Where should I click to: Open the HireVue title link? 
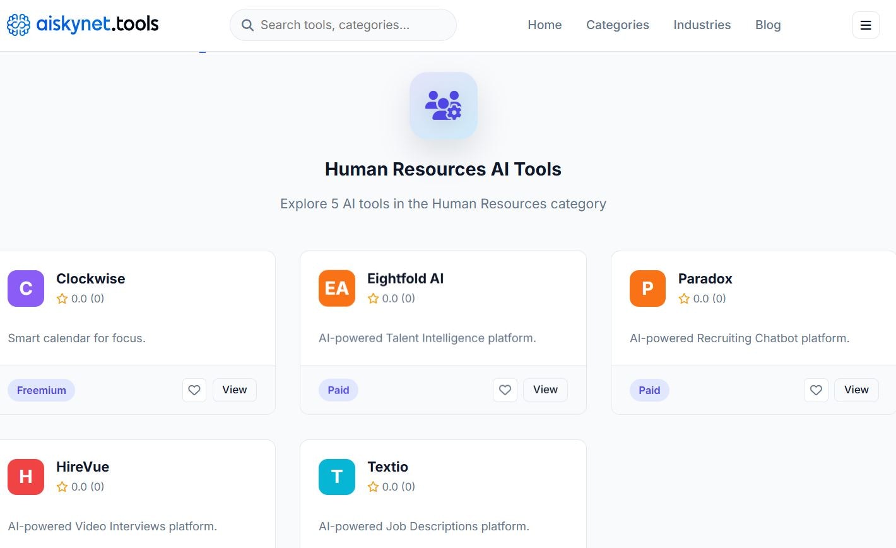(x=83, y=467)
